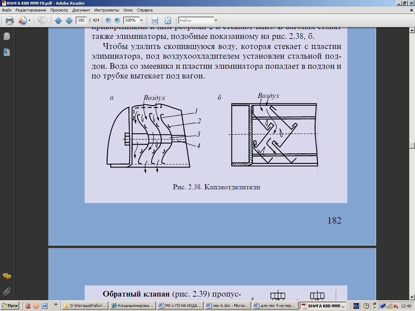Open the zoom level dropdown arrow
Image resolution: width=415 pixels, height=311 pixels.
141,21
